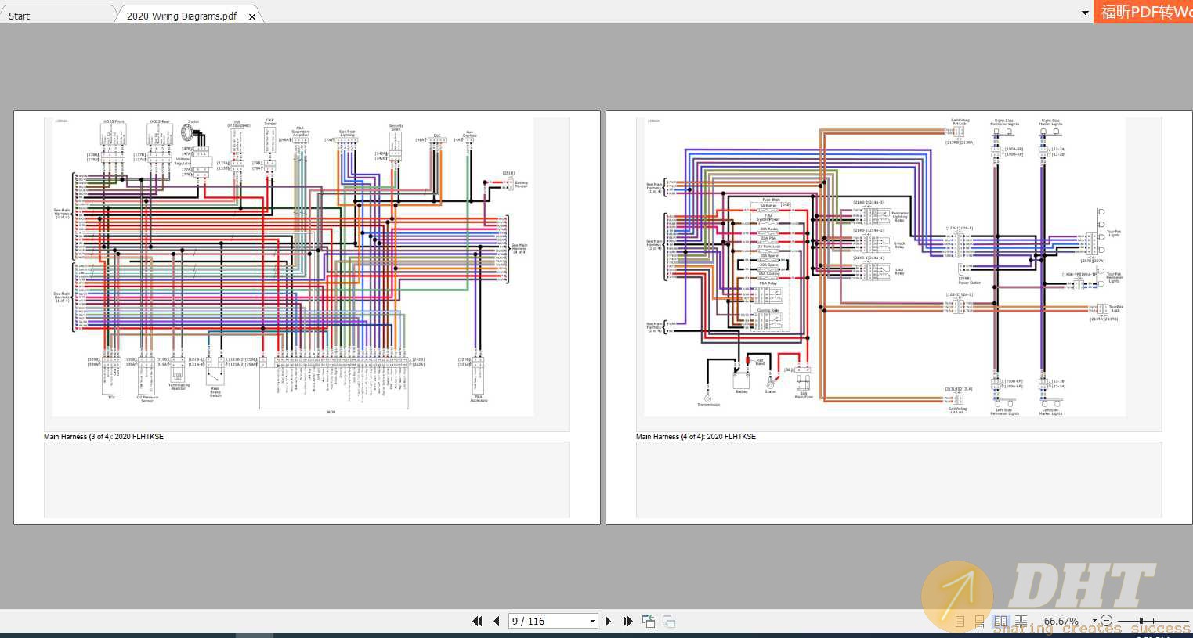Image resolution: width=1193 pixels, height=638 pixels.
Task: Select the continuous facing view
Action: click(1021, 622)
